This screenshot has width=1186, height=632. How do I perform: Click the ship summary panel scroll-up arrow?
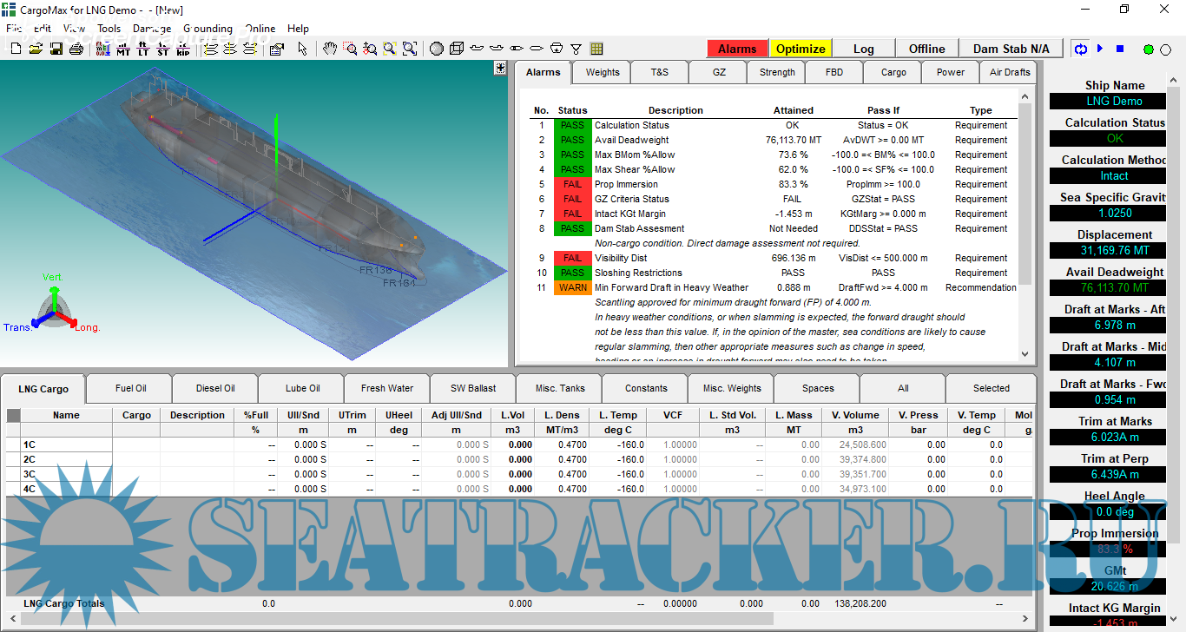click(1175, 81)
